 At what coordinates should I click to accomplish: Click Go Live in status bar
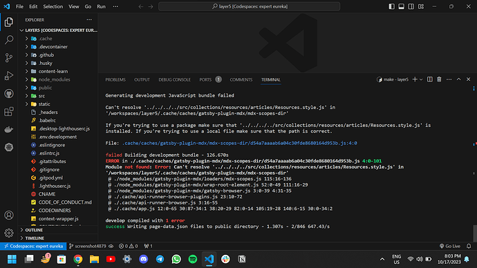point(450,246)
